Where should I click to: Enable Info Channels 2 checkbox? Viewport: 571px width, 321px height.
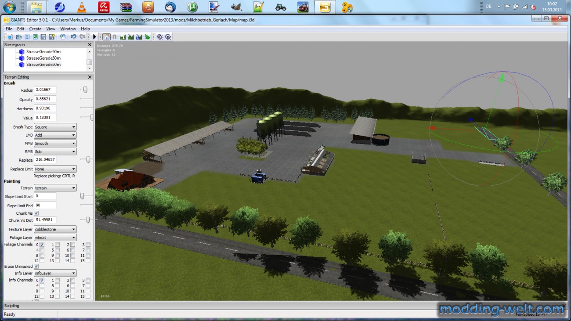pyautogui.click(x=73, y=280)
